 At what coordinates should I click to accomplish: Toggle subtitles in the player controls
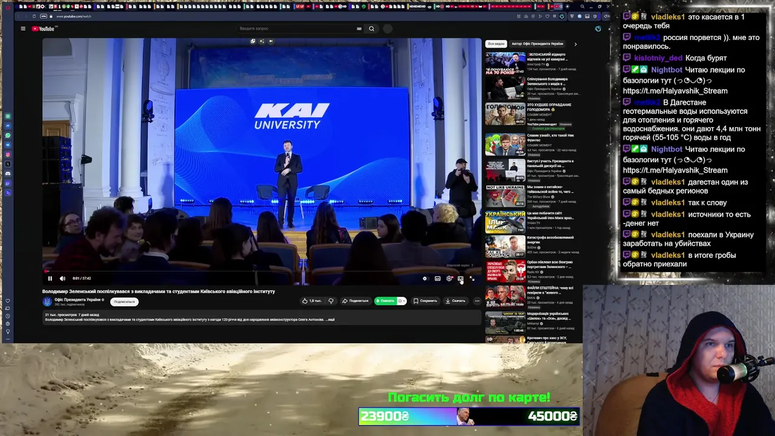pos(437,279)
